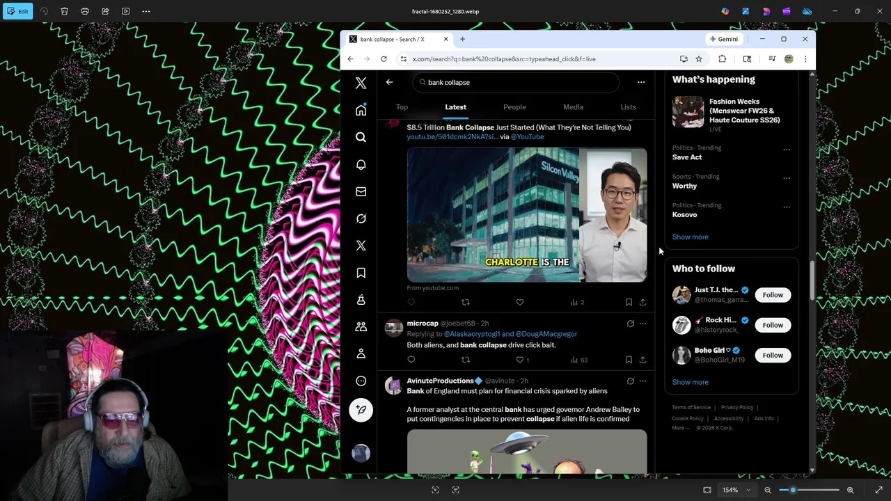Click into the bank collapse search field
The height and width of the screenshot is (501, 891).
tap(515, 82)
